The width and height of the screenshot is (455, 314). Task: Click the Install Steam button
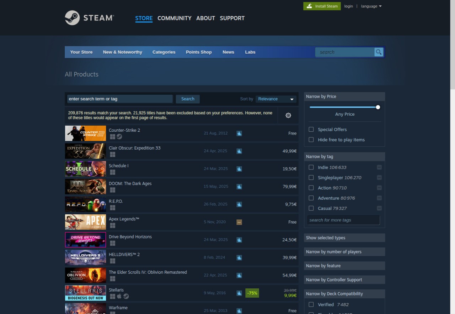click(322, 6)
